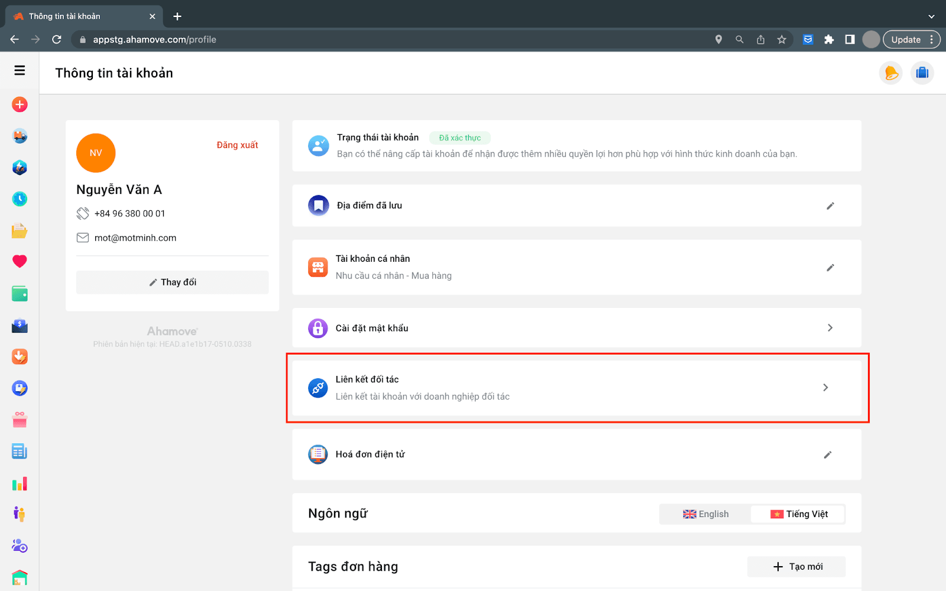Open the blue suitcase icon top right
Screen dimensions: 946x591
(922, 73)
